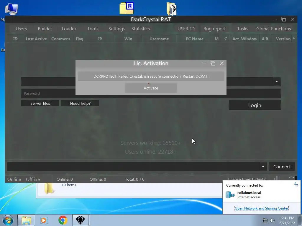302x226 pixels.
Task: Switch to the Loader tab
Action: (x=69, y=29)
